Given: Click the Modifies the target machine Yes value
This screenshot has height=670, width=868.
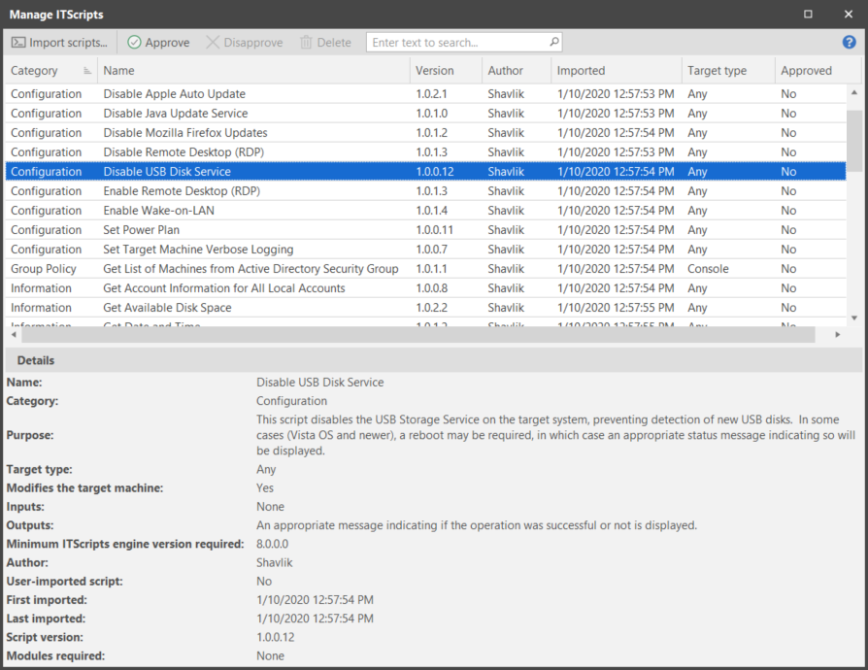Looking at the screenshot, I should pyautogui.click(x=265, y=487).
